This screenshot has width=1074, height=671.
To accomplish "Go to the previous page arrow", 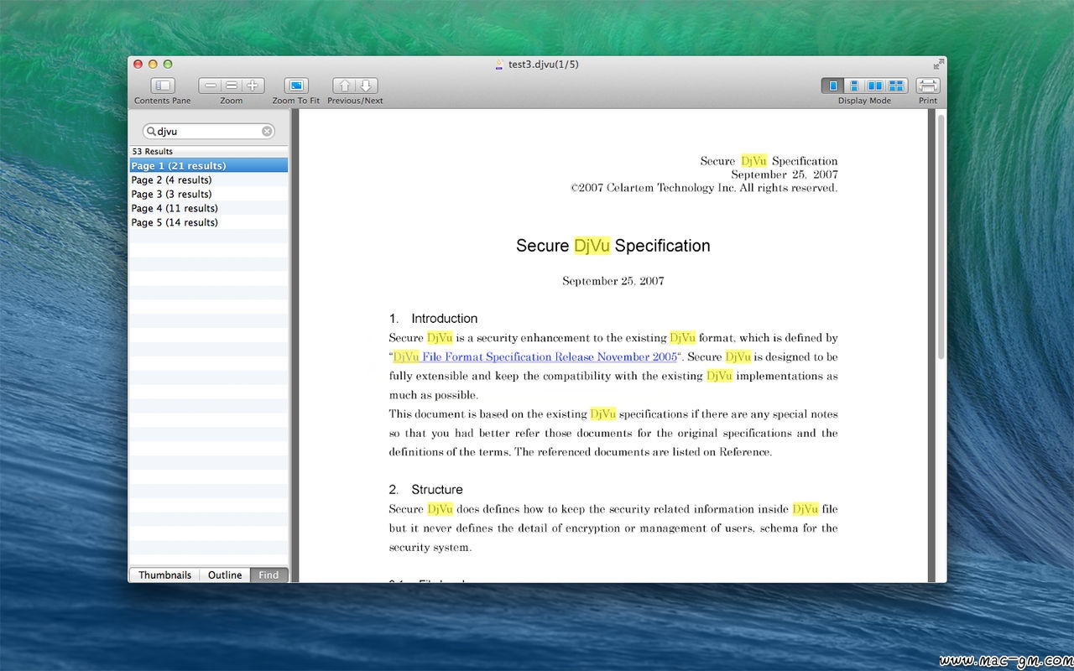I will click(x=344, y=86).
